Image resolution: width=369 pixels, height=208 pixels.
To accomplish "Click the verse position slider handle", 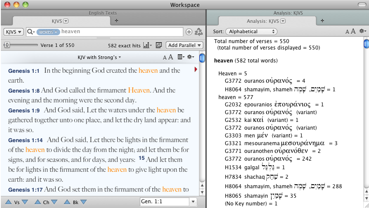I will 7,45.
